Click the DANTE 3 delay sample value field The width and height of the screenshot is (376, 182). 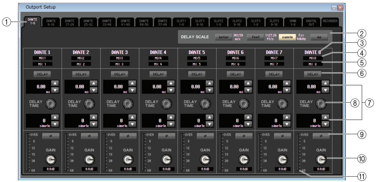(x=116, y=120)
